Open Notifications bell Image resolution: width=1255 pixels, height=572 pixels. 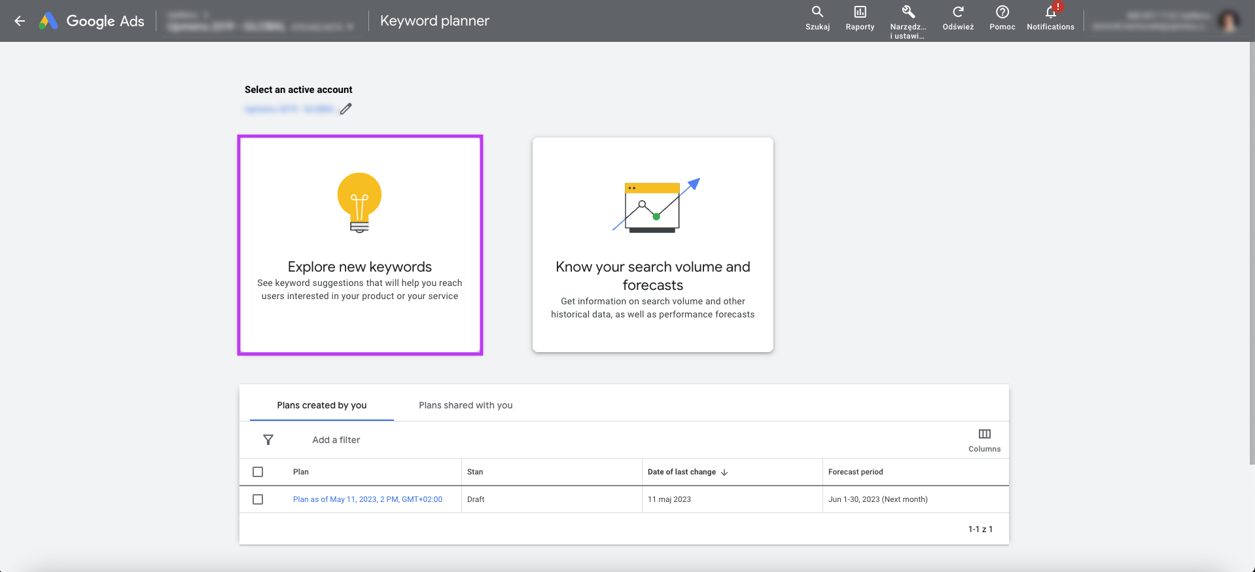pos(1050,18)
